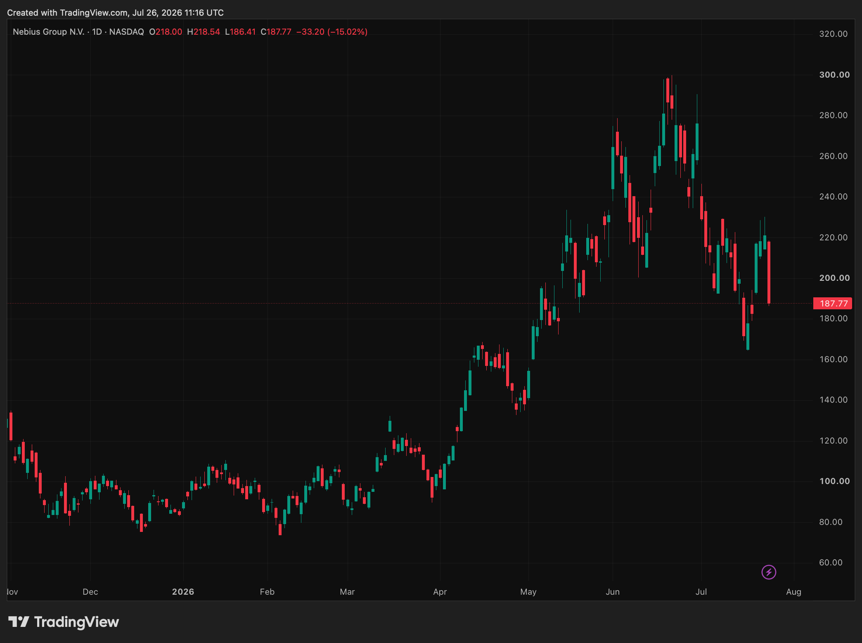Screen dimensions: 862x643
Task: Select the Apr marker on the time axis
Action: point(440,592)
